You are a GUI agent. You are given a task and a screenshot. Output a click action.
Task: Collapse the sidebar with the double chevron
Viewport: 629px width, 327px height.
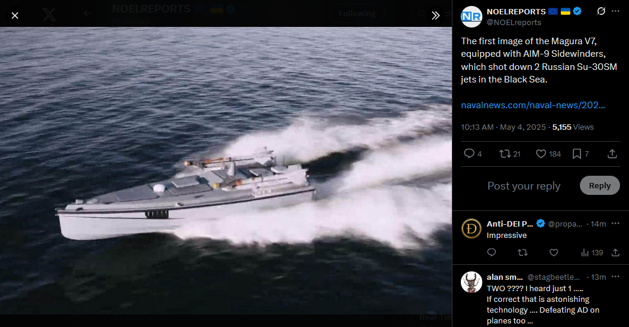click(436, 16)
